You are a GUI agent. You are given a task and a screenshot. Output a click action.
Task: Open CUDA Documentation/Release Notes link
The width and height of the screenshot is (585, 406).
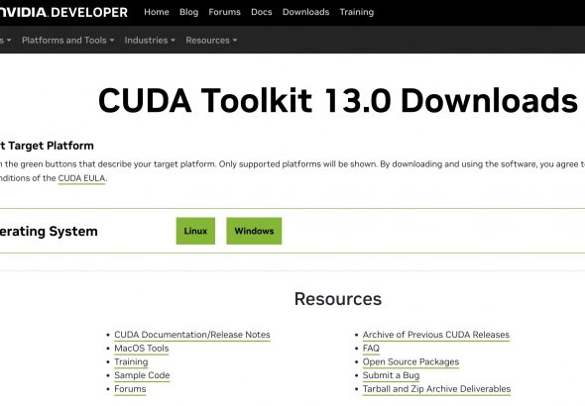coord(192,335)
